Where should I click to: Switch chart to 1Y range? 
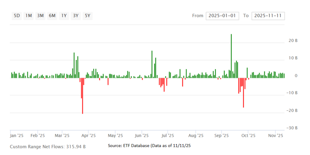(x=64, y=16)
